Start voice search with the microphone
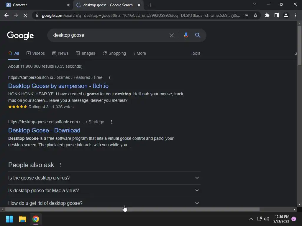The height and width of the screenshot is (226, 302). [186, 35]
